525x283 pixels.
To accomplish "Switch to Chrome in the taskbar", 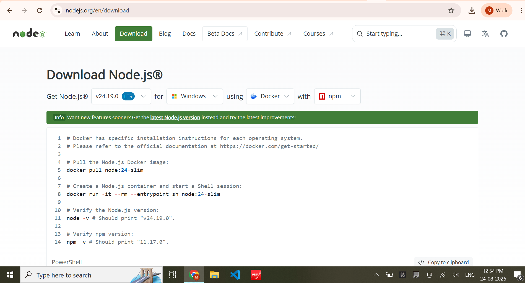I will (194, 275).
